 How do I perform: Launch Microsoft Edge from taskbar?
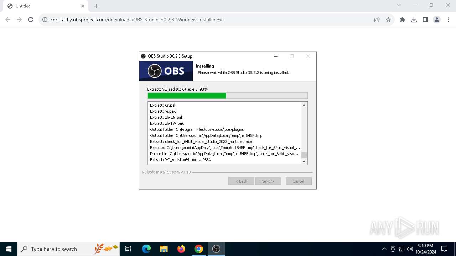click(x=146, y=249)
